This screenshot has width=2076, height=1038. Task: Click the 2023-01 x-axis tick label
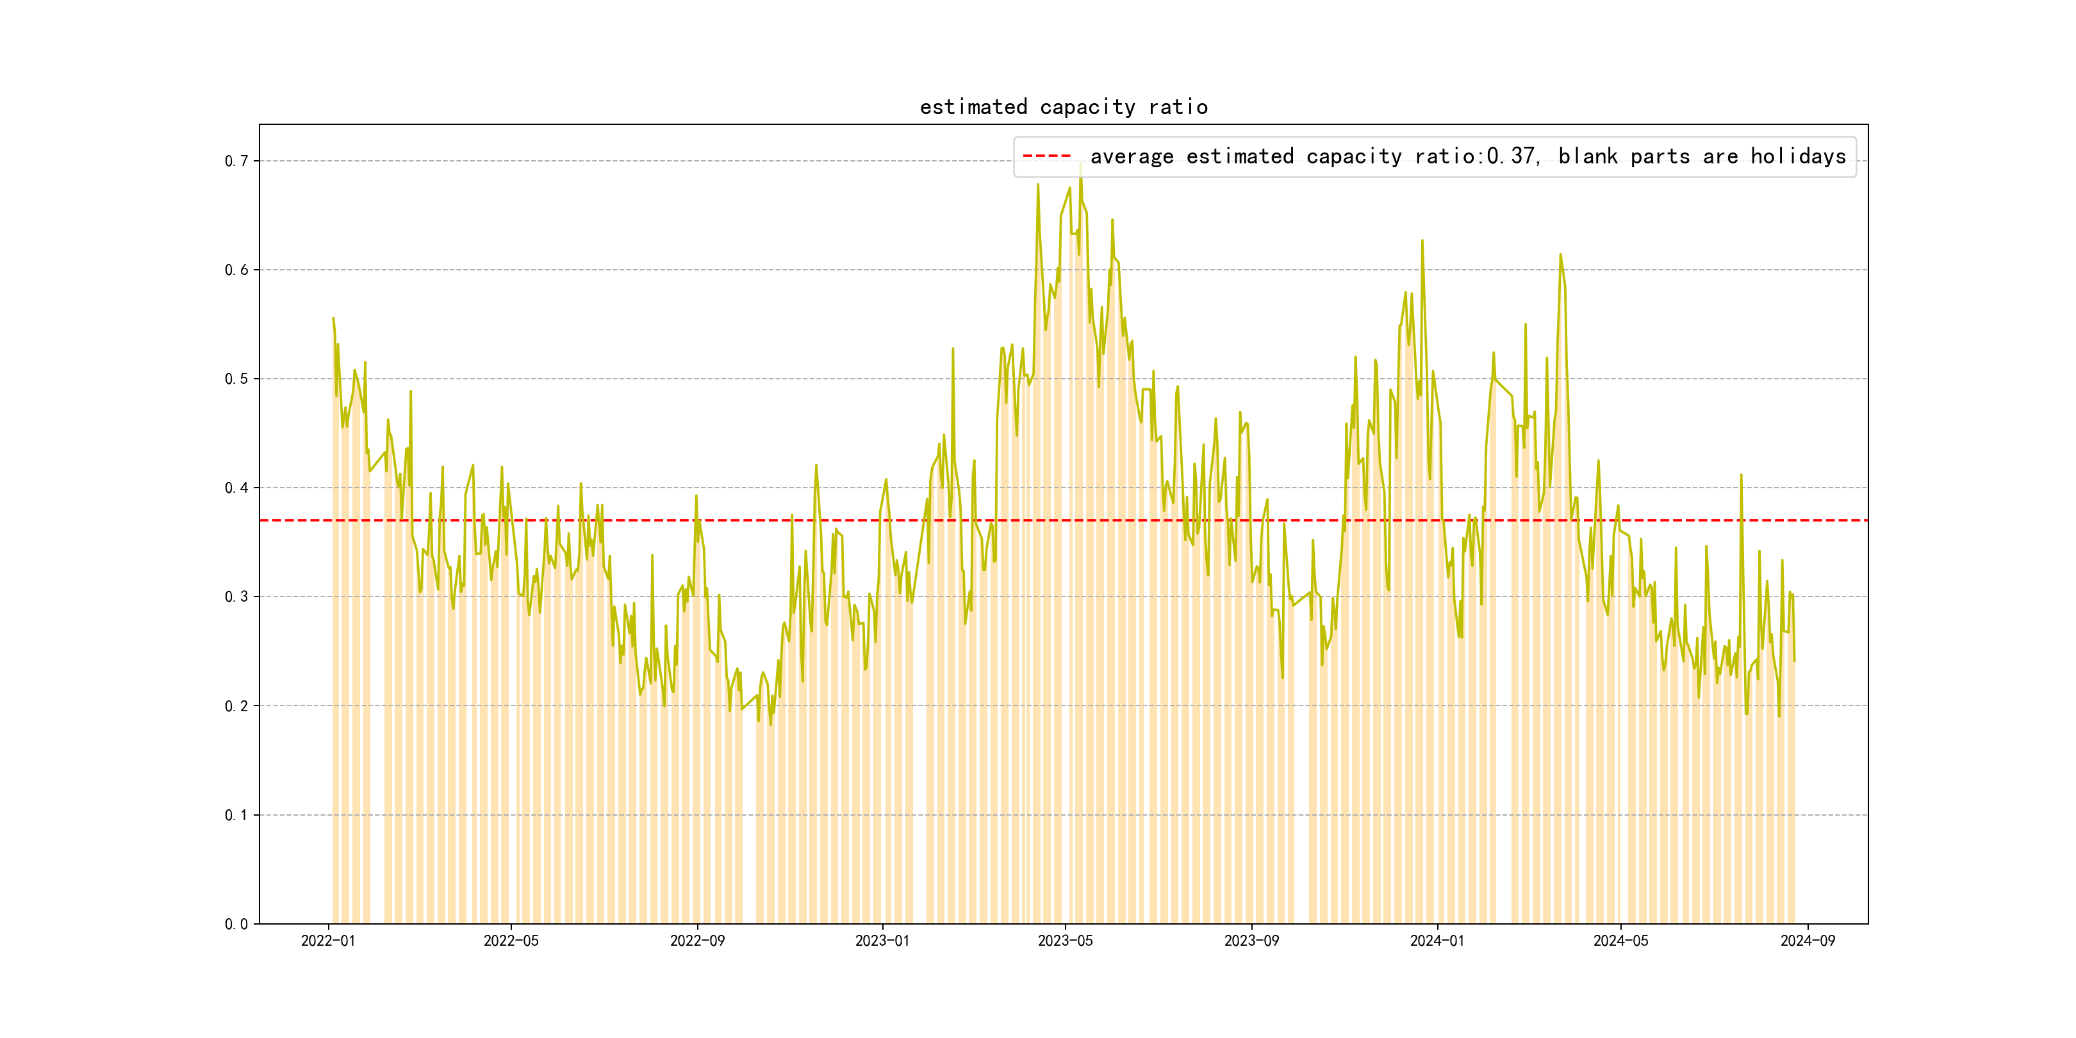coord(882,941)
